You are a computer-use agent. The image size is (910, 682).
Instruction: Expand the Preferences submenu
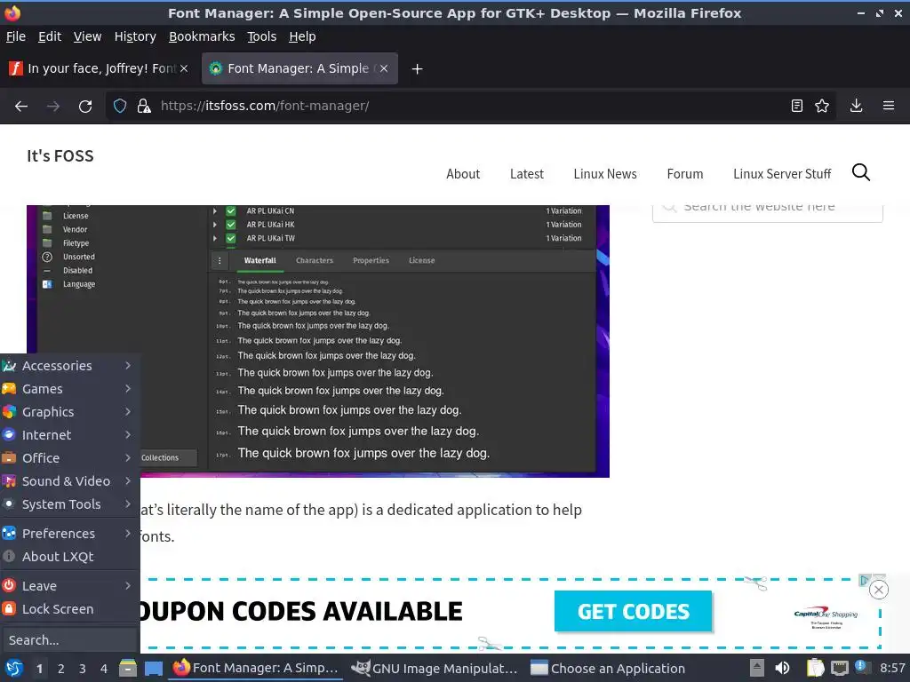(x=69, y=534)
